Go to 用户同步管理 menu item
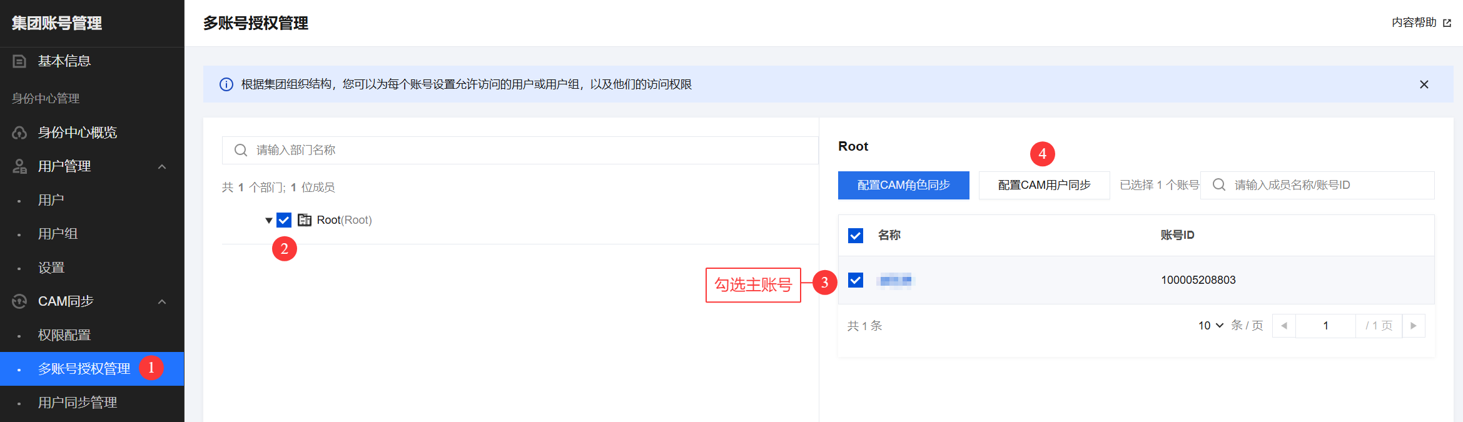 [78, 403]
